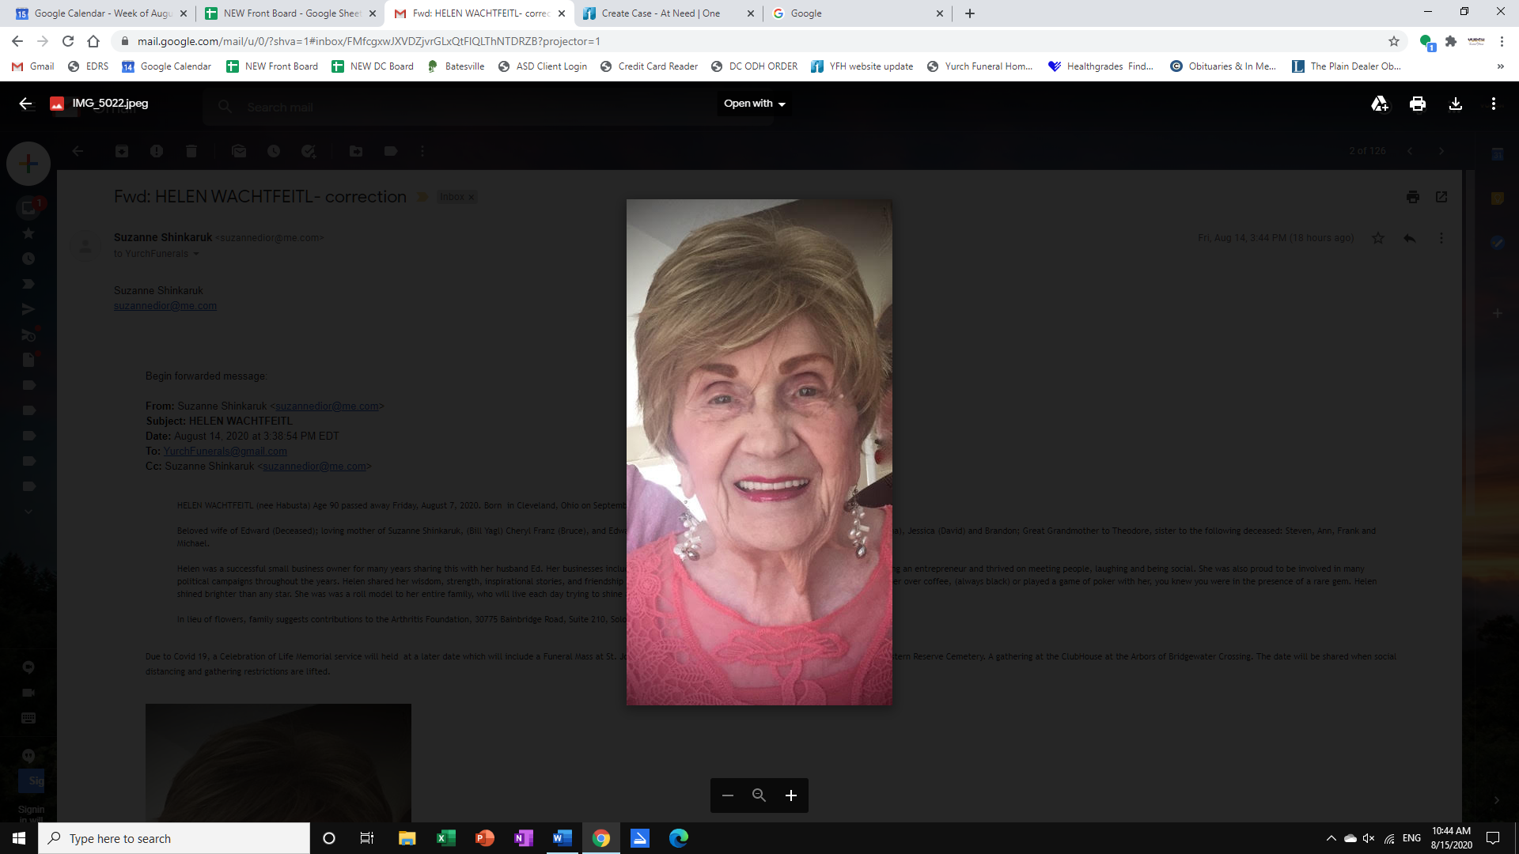1519x854 pixels.
Task: Open the preview more options menu
Action: click(1493, 104)
